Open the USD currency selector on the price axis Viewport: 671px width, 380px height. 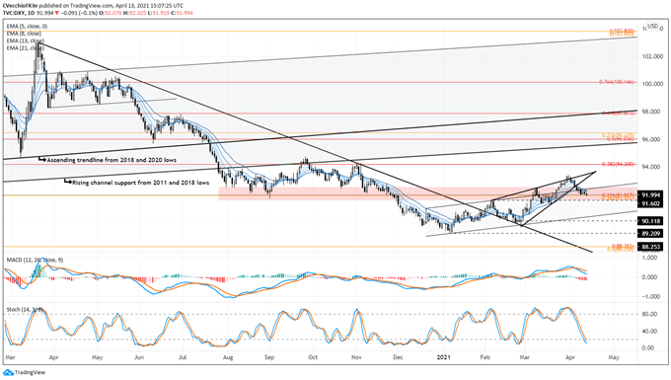coord(653,26)
